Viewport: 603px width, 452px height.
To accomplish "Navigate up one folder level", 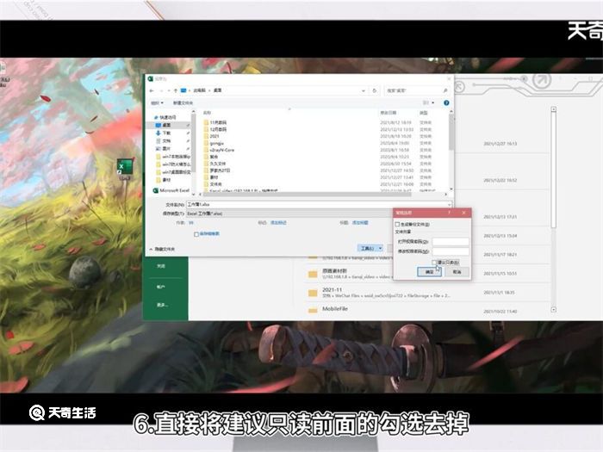I will click(x=176, y=90).
